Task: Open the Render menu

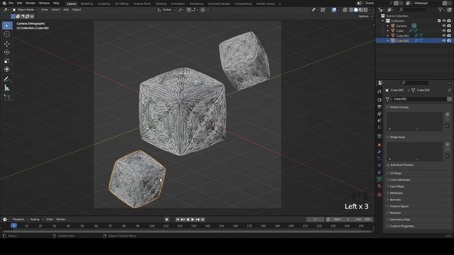Action: coord(31,3)
